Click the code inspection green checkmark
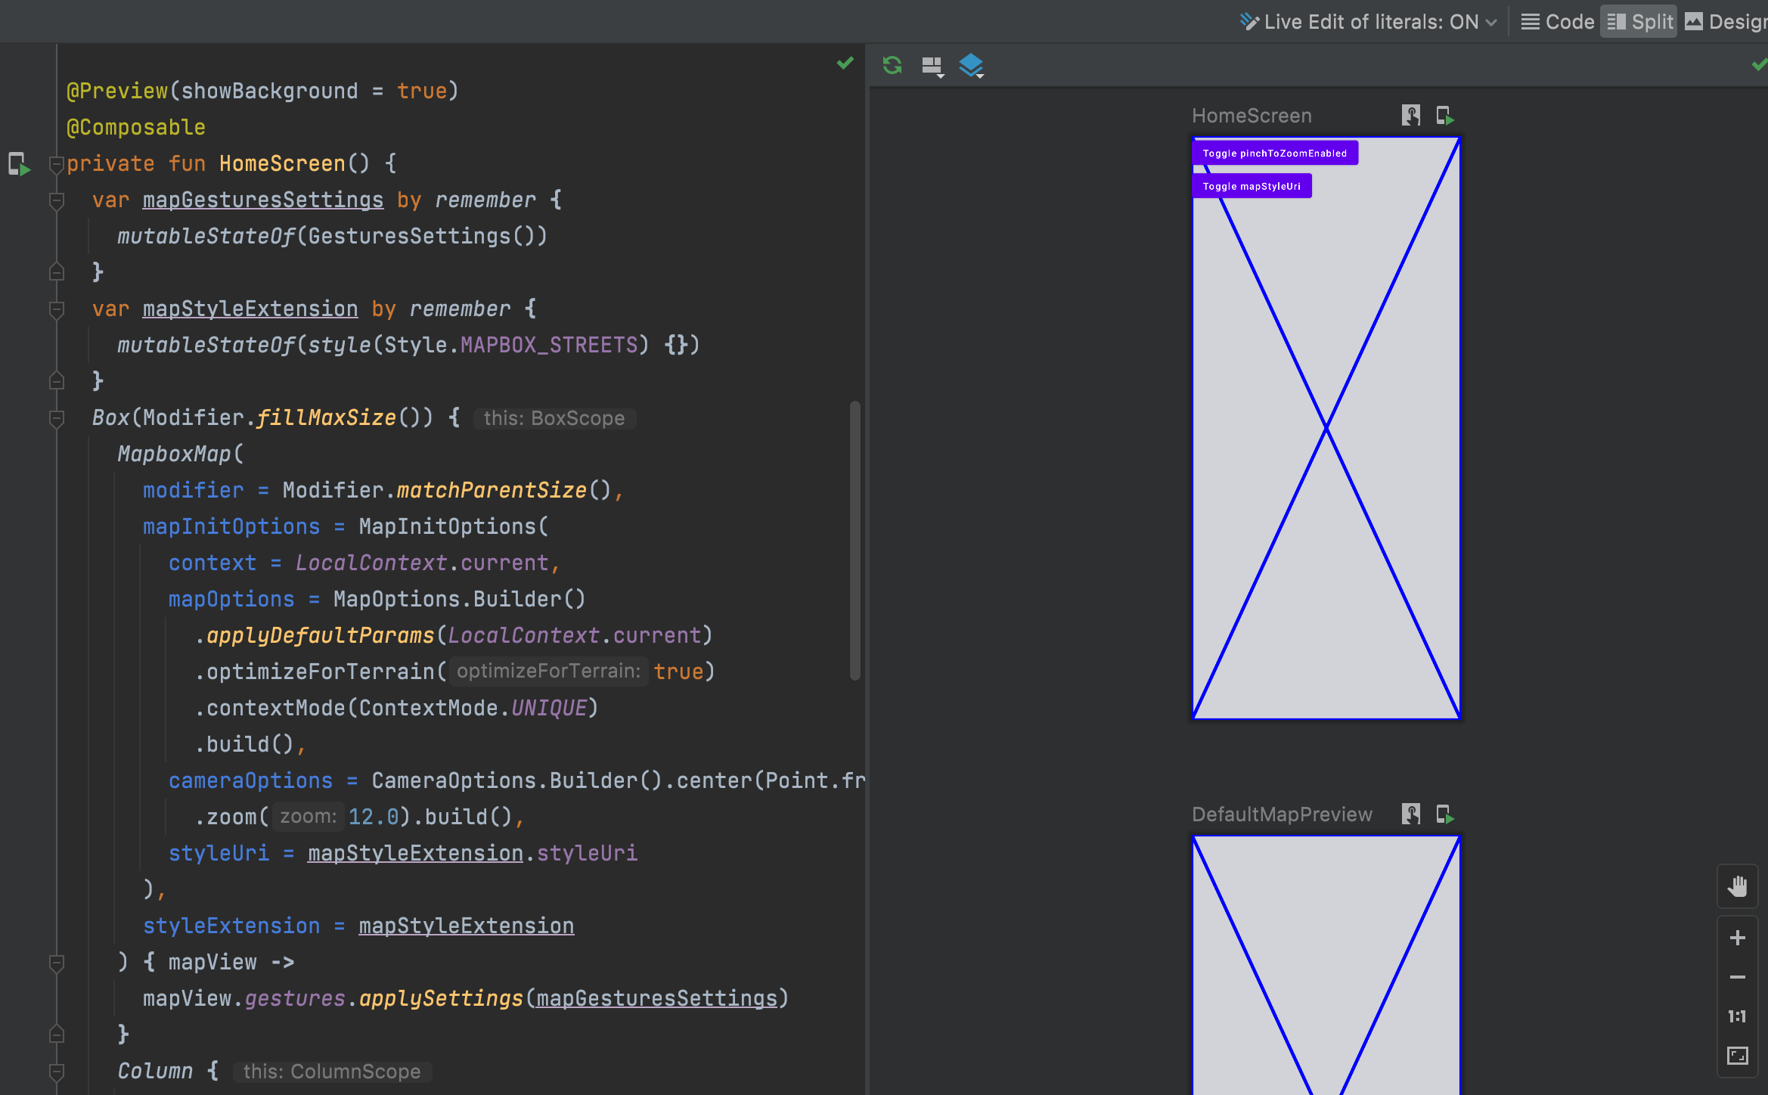 [845, 64]
